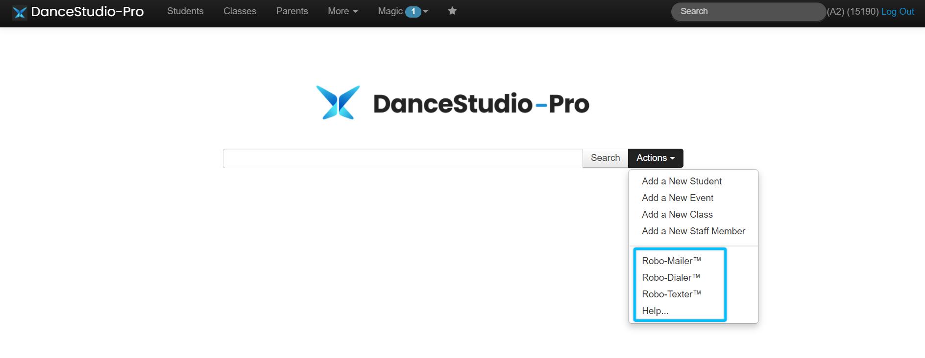The height and width of the screenshot is (358, 925).
Task: Open the Classes page
Action: (240, 11)
